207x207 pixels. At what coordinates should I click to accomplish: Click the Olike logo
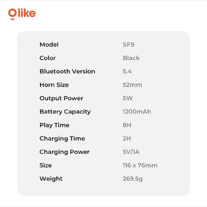pyautogui.click(x=22, y=13)
